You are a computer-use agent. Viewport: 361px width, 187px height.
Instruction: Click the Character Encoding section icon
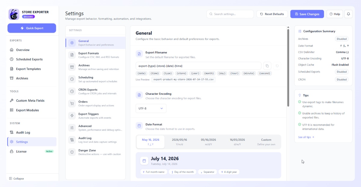pyautogui.click(x=139, y=95)
